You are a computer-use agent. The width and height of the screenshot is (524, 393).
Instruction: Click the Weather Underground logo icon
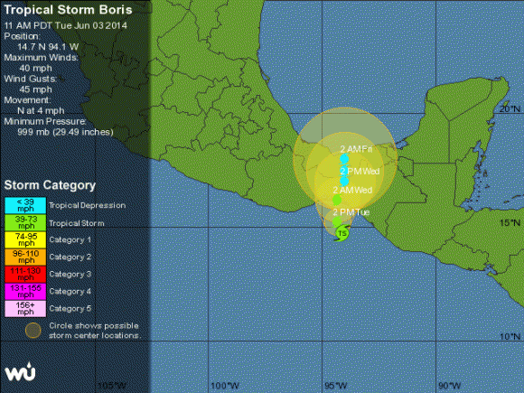pos(20,371)
